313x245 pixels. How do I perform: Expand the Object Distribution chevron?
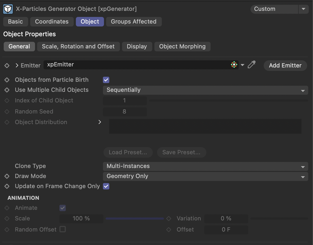tap(100, 122)
